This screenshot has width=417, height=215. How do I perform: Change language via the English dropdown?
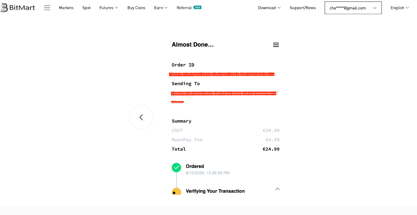(x=400, y=8)
